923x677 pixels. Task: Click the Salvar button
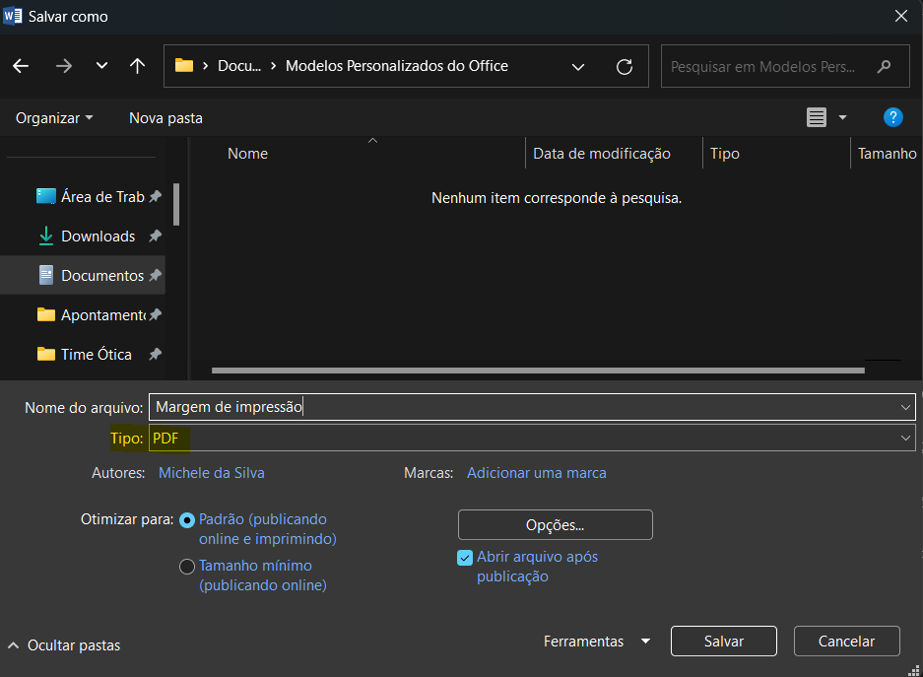[723, 642]
